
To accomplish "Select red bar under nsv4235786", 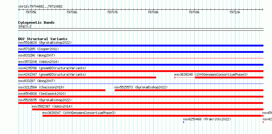I will coord(141,71).
